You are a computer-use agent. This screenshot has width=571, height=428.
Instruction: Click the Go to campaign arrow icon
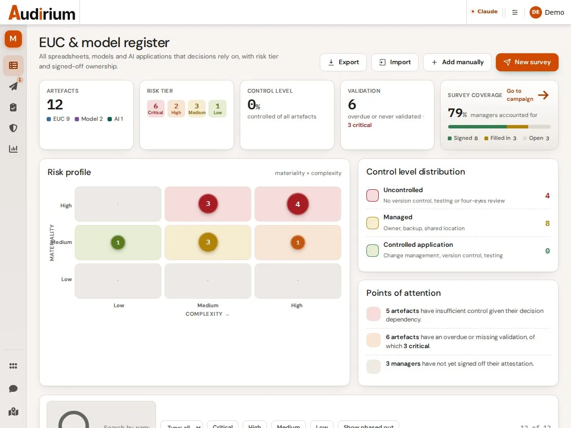tap(543, 95)
